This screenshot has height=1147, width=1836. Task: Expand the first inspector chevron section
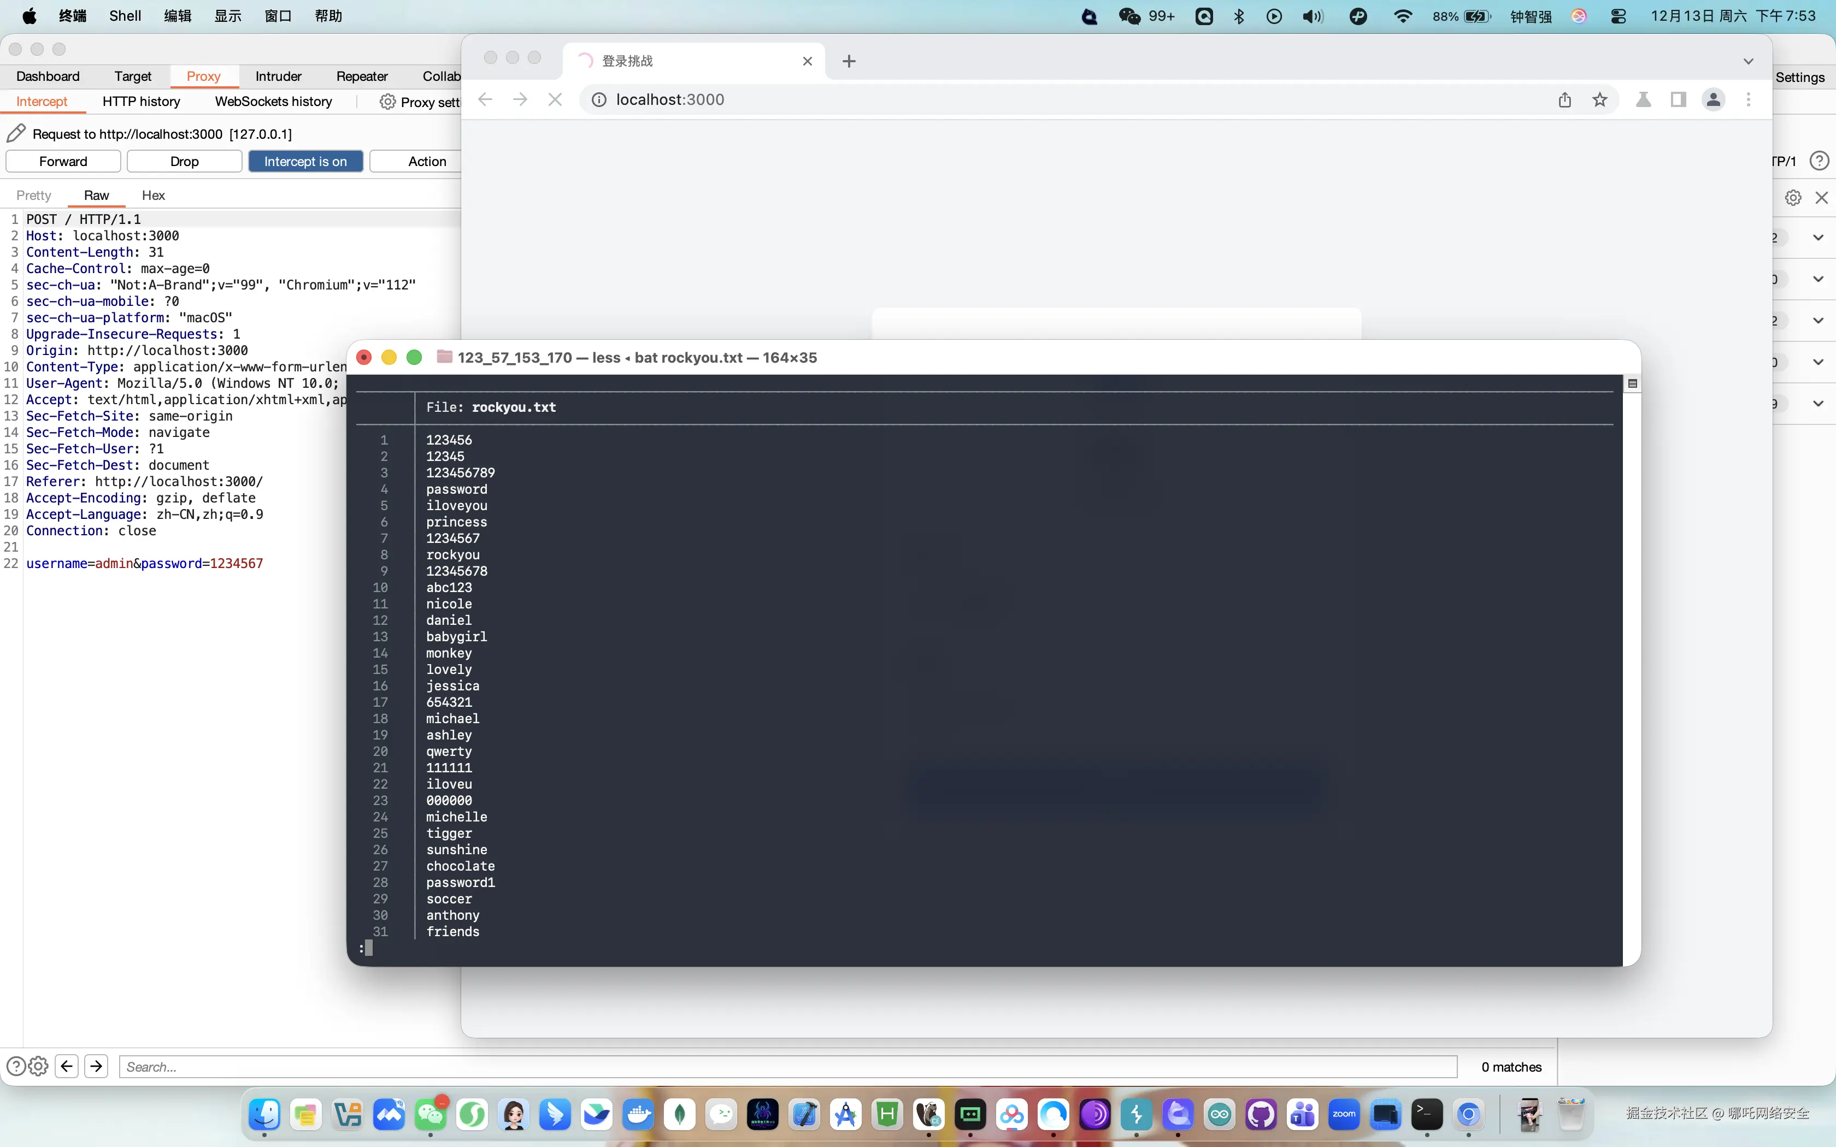pyautogui.click(x=1818, y=238)
